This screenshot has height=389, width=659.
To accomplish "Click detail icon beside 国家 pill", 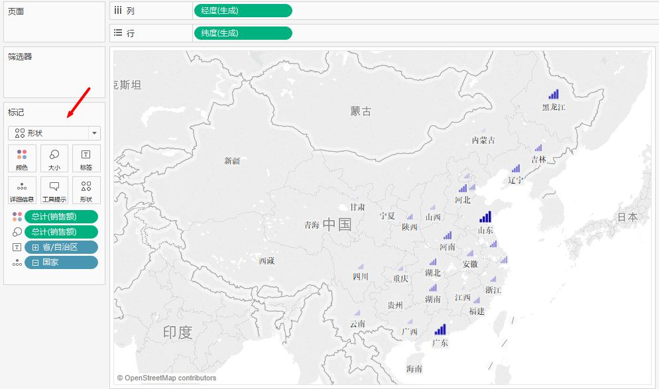I will (x=17, y=262).
